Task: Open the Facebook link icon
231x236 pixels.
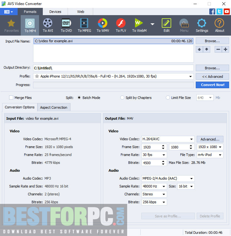Action: click(212, 12)
